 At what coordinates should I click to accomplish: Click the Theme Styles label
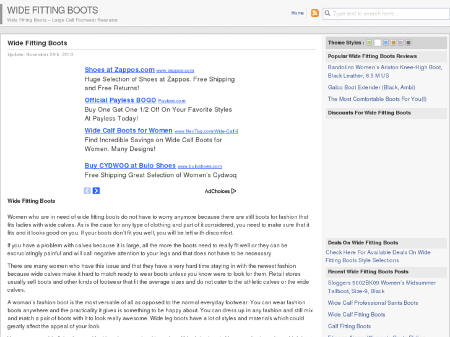(x=346, y=43)
